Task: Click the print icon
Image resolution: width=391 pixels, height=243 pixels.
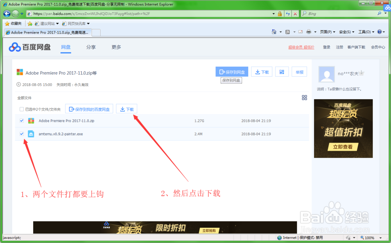Action: (x=309, y=32)
